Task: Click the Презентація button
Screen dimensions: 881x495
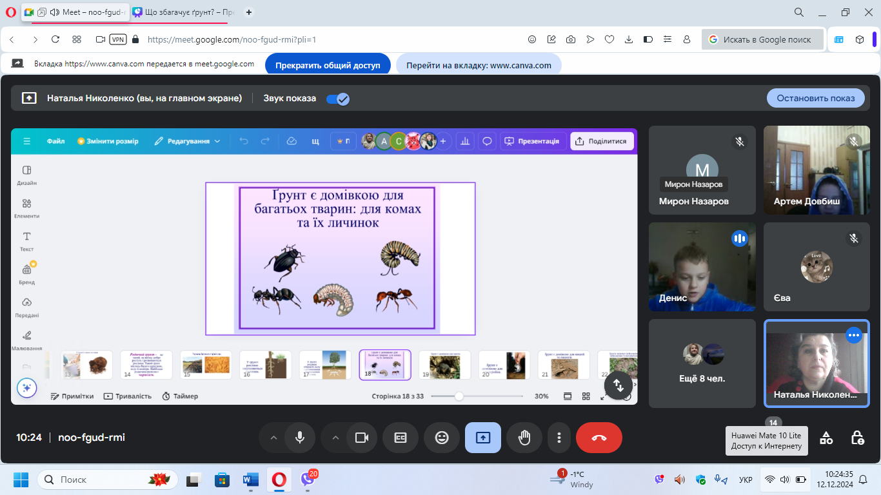Action: coord(533,141)
